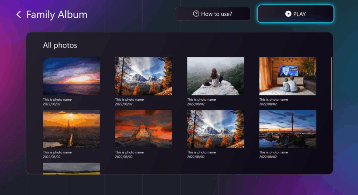Click the play triangle icon

pyautogui.click(x=288, y=14)
